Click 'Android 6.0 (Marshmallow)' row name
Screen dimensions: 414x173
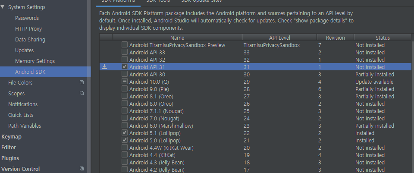click(x=161, y=126)
